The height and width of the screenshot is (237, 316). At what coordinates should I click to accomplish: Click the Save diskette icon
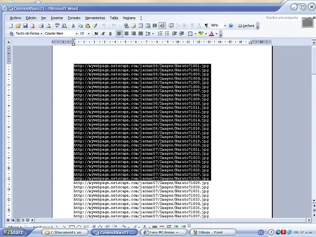point(25,26)
